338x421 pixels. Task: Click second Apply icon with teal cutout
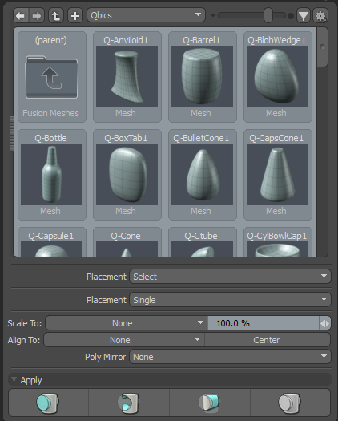tap(129, 403)
